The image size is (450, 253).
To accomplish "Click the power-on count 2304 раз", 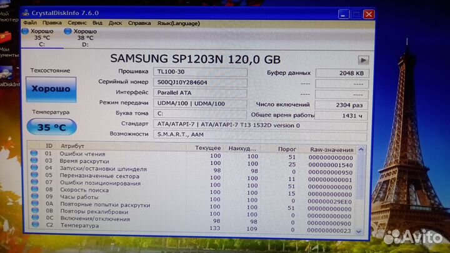I will point(341,105).
